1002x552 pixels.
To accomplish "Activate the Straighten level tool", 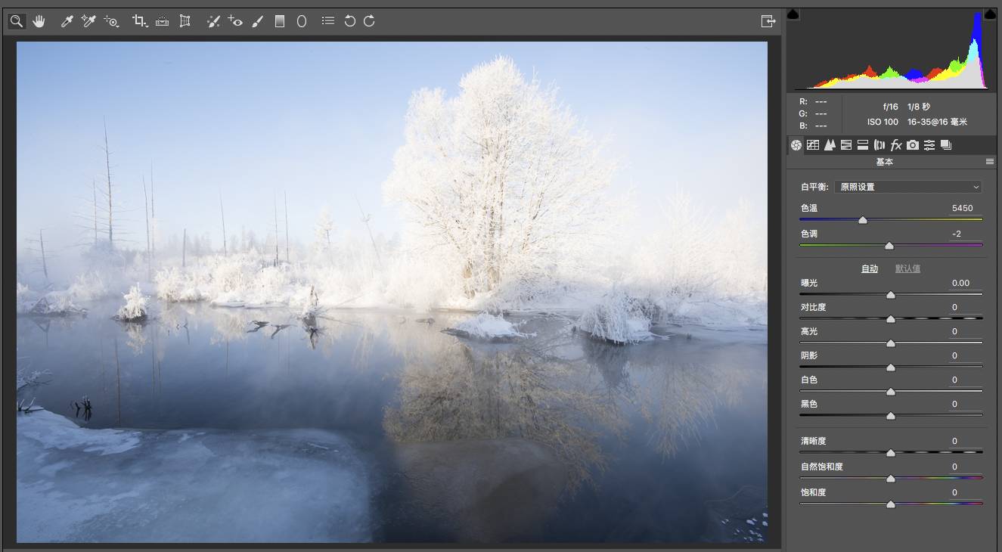I will (x=162, y=21).
